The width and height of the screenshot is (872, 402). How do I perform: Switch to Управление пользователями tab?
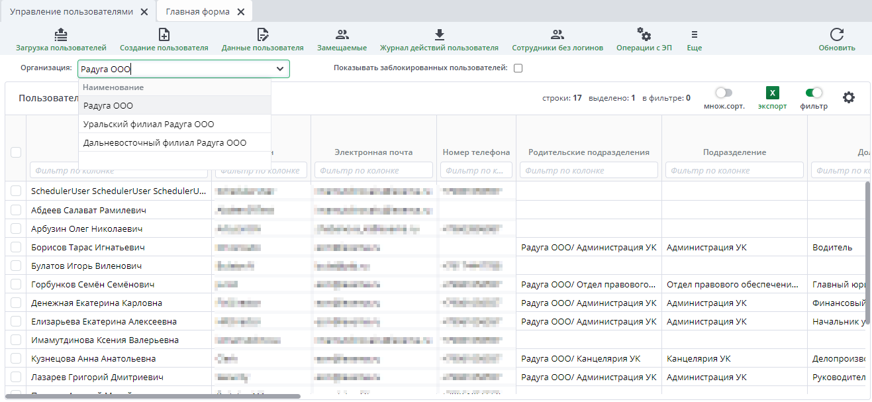coord(72,12)
